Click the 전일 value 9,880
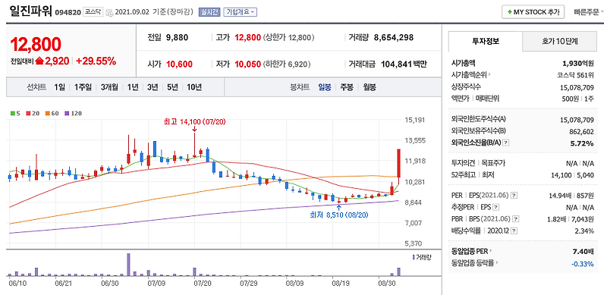 177,38
